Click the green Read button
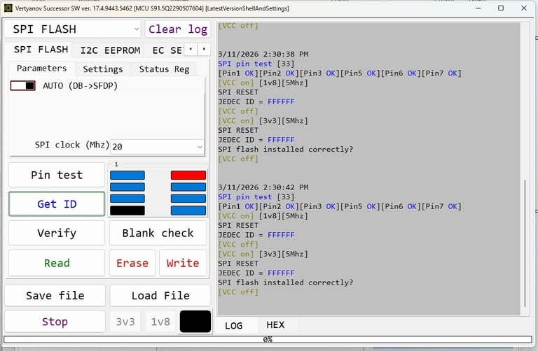The image size is (538, 351). click(57, 263)
